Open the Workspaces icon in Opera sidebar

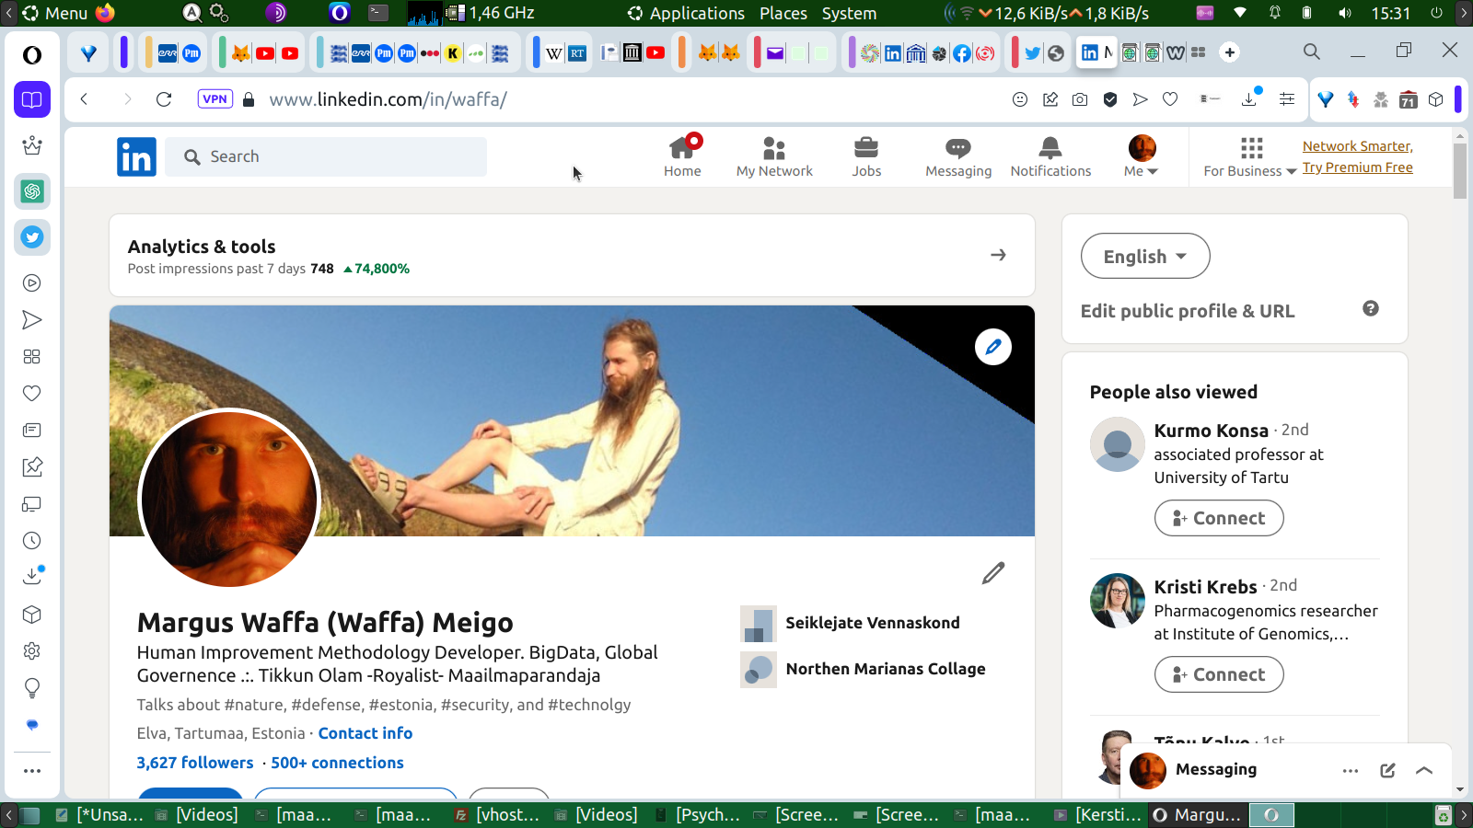[x=32, y=99]
